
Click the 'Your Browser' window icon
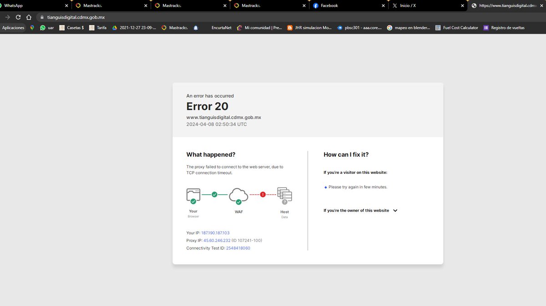point(193,196)
